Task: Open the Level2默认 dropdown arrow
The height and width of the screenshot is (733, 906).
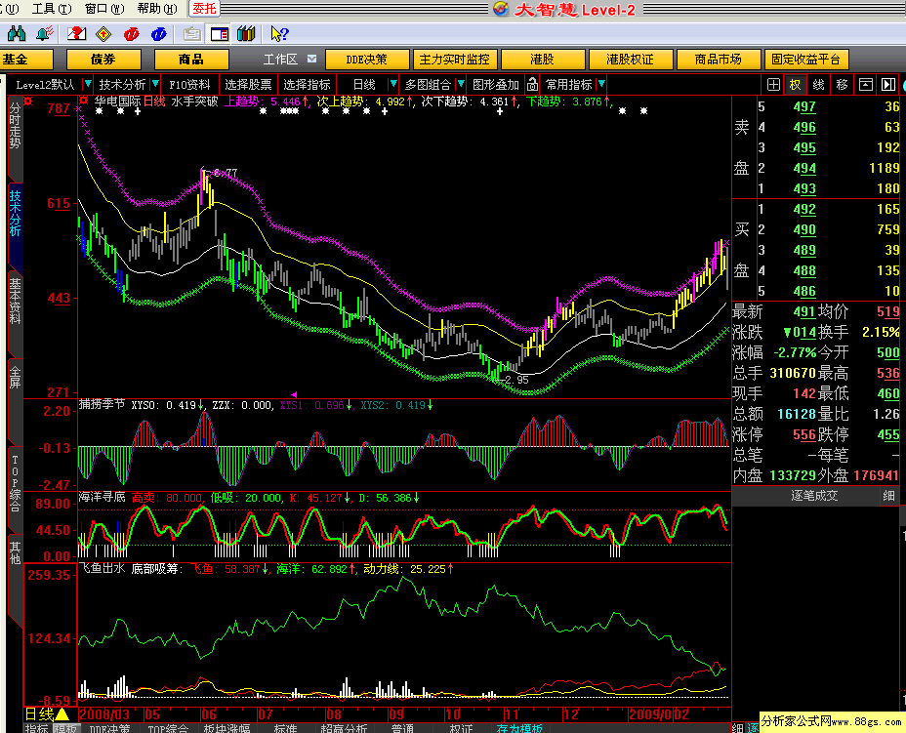Action: pyautogui.click(x=87, y=84)
